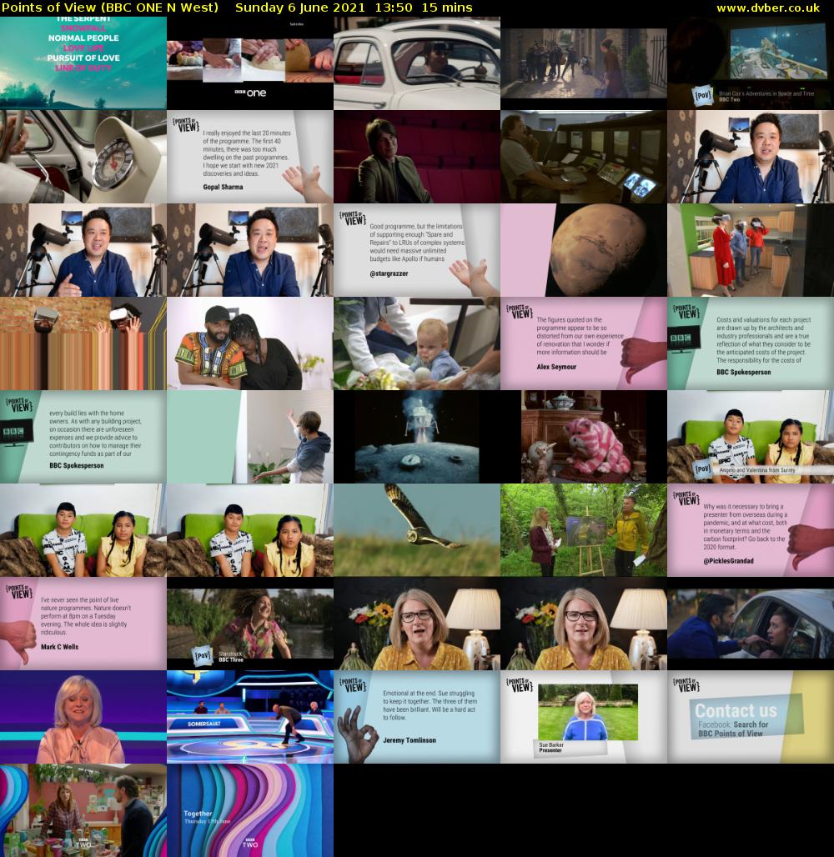
Task: Select the baby at table thumbnail
Action: click(417, 343)
